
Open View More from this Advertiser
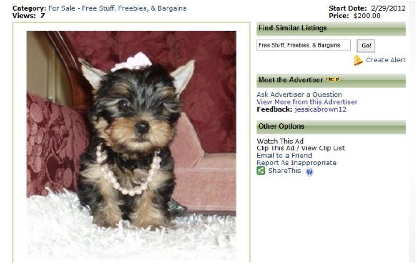[307, 102]
